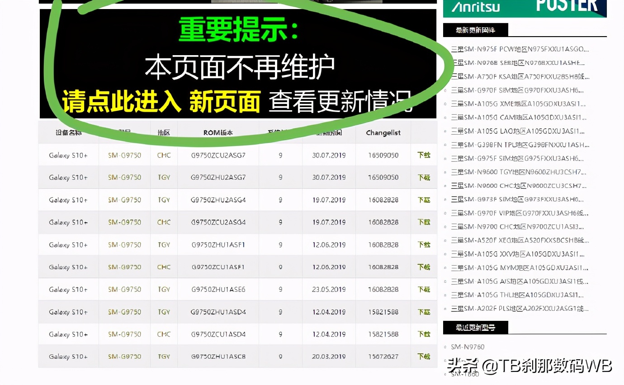Open sidebar link 三星SM-A202F PLS地区

click(520, 309)
